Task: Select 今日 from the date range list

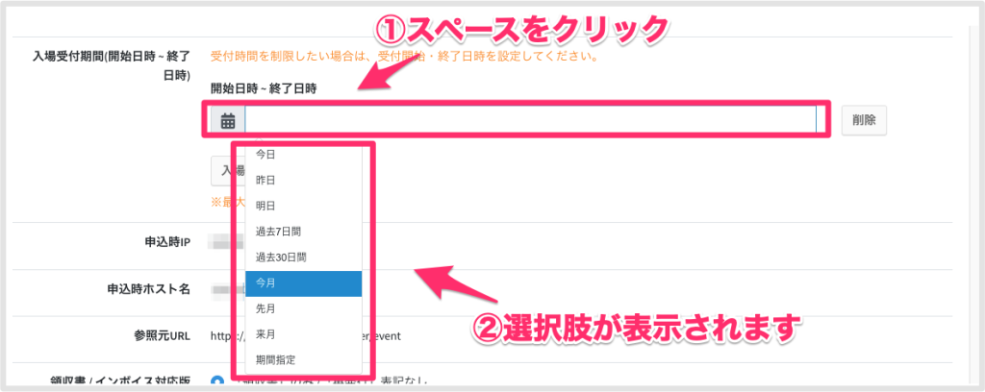Action: [x=303, y=155]
